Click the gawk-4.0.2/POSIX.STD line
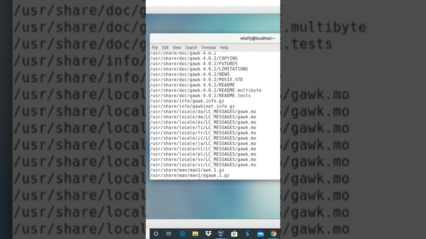The width and height of the screenshot is (426, 239). pyautogui.click(x=196, y=80)
